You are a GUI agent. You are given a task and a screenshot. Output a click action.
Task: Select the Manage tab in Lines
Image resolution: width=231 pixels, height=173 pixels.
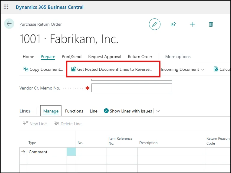tap(51, 111)
